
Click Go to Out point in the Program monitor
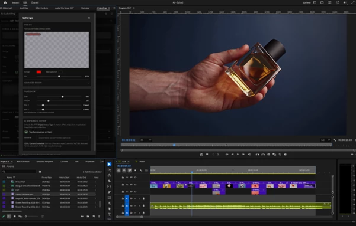click(249, 154)
